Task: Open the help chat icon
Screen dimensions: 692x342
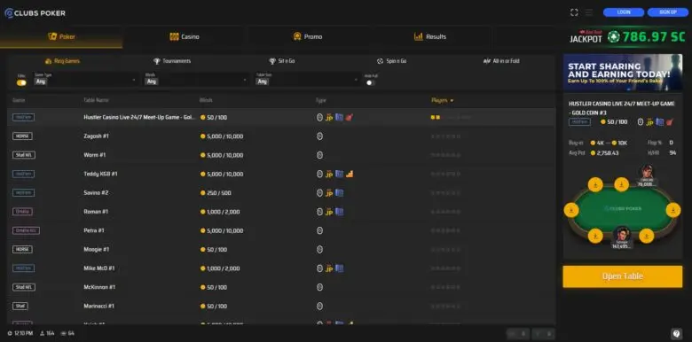Action: point(676,334)
